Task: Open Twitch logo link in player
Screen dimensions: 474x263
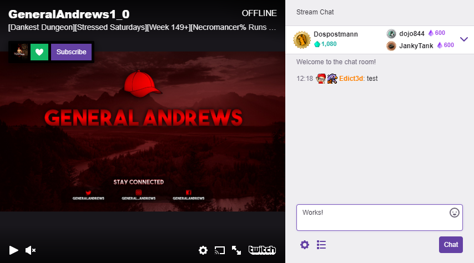Action: coord(262,250)
